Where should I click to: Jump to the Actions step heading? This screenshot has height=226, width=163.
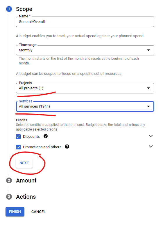pos(26,197)
